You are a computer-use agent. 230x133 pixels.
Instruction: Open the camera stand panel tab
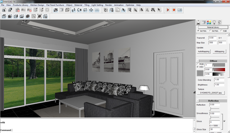198,22
